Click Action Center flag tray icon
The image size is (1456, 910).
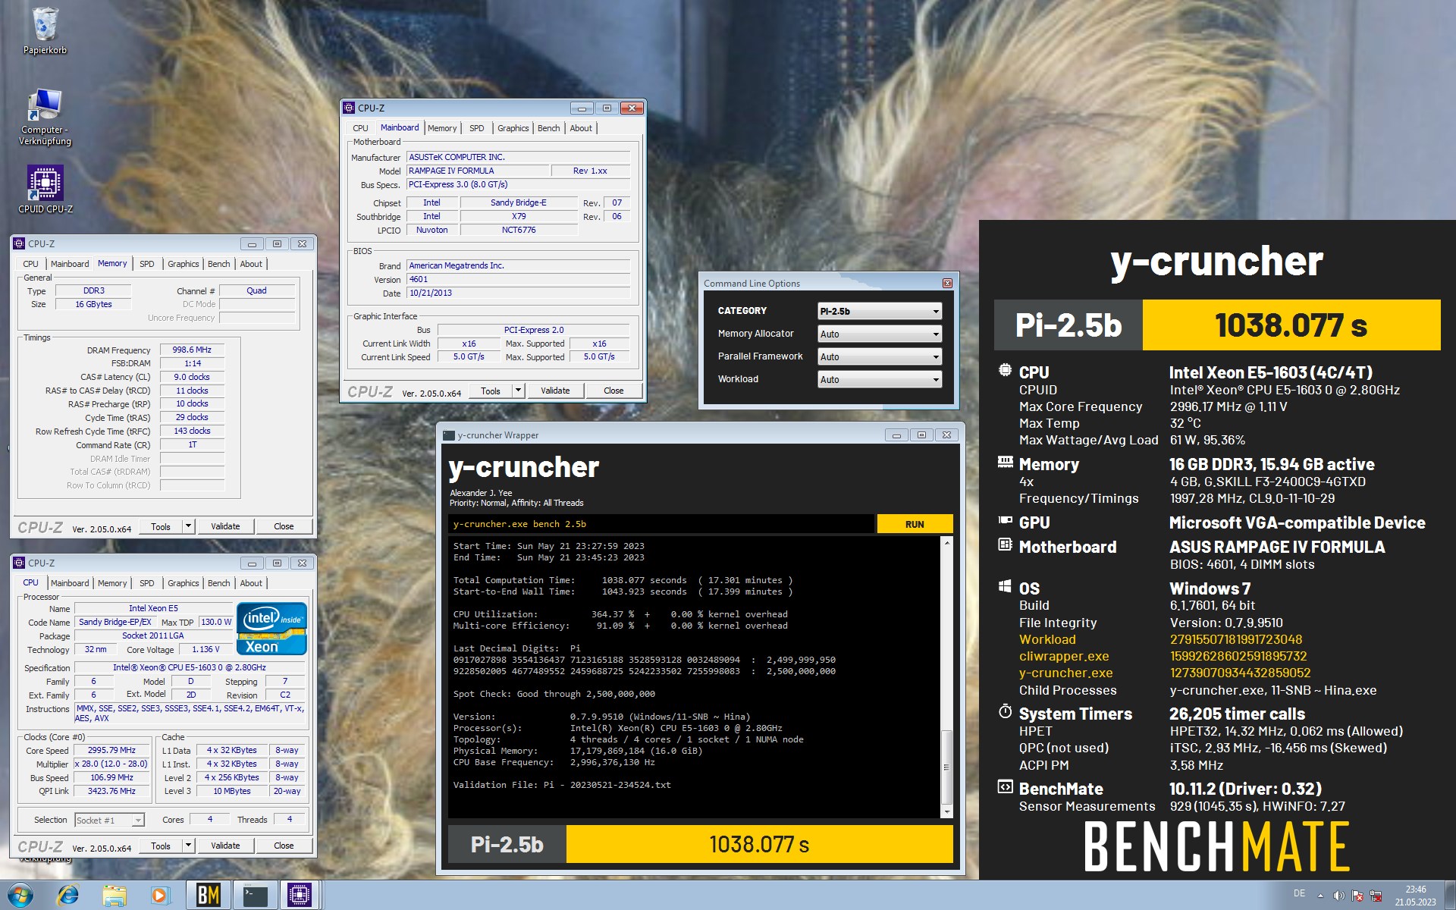click(1357, 896)
